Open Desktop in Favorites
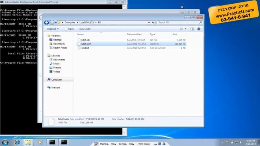This screenshot has width=260, height=146. point(57,40)
